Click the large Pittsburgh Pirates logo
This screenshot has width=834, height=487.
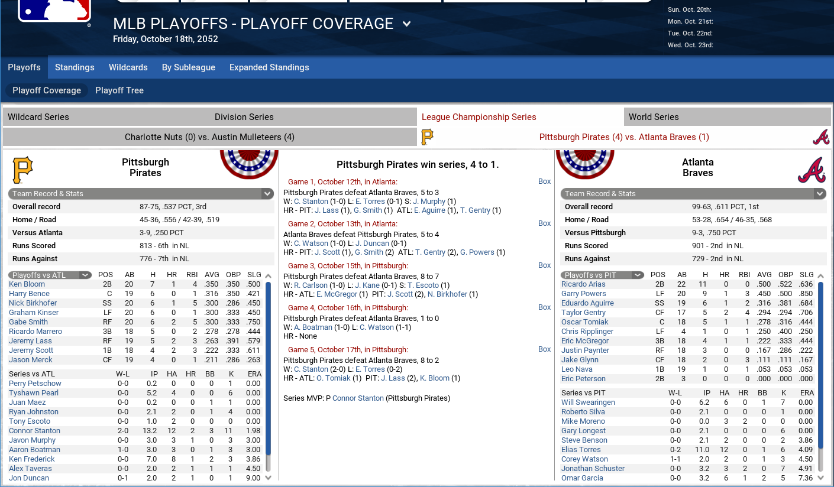point(22,170)
